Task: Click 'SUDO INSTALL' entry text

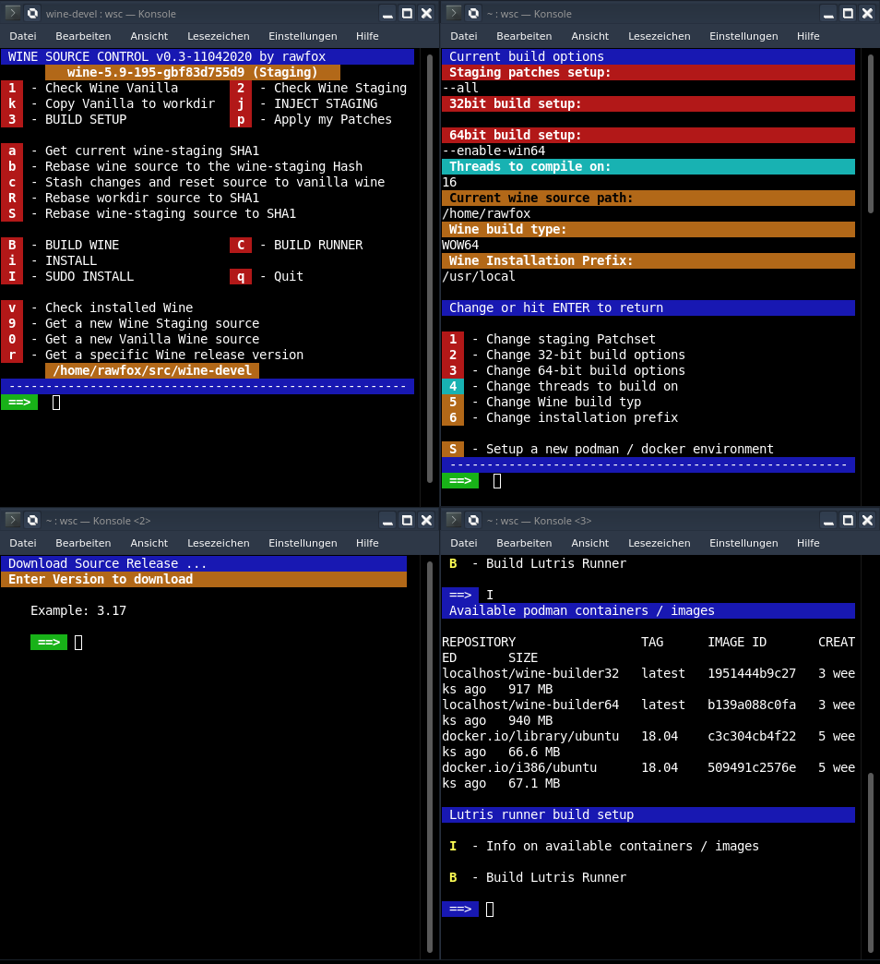Action: (89, 276)
